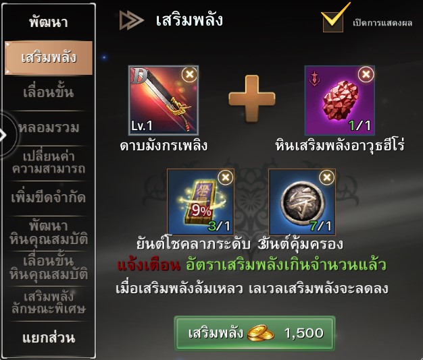Remove the dragon fire sword from slot
Image resolution: width=423 pixels, height=360 pixels.
[189, 74]
